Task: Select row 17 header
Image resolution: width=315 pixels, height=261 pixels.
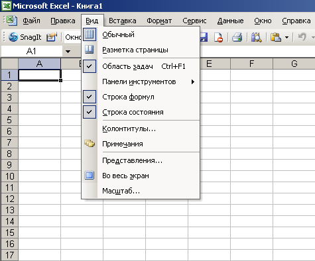Action: coord(9,255)
